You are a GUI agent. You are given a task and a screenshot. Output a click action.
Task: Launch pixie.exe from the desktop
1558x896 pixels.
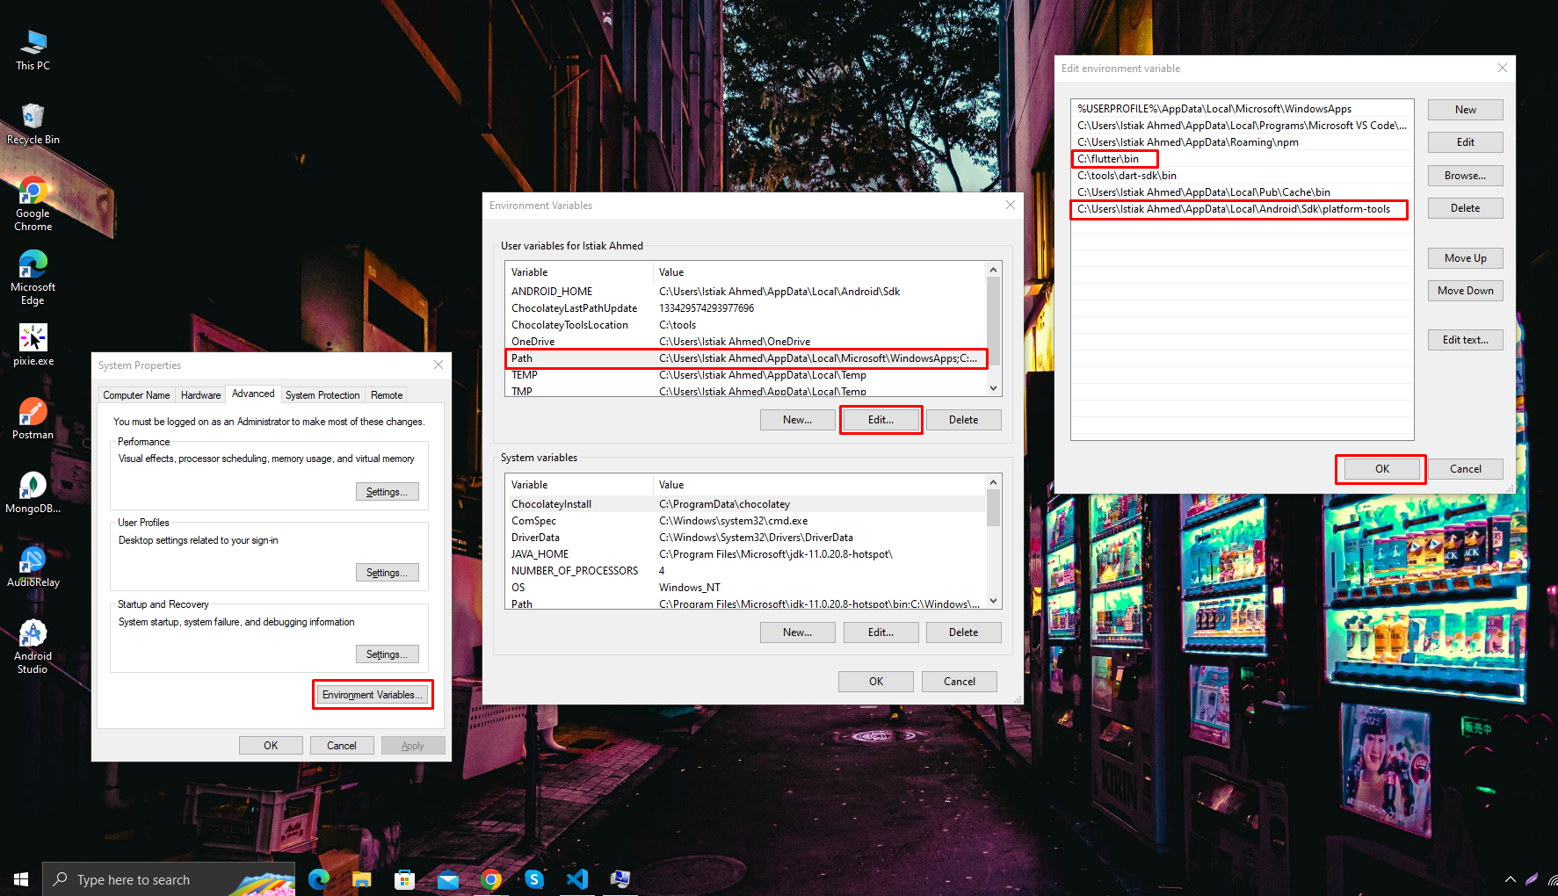[x=33, y=343]
